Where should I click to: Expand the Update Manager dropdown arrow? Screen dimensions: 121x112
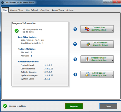click(112, 60)
